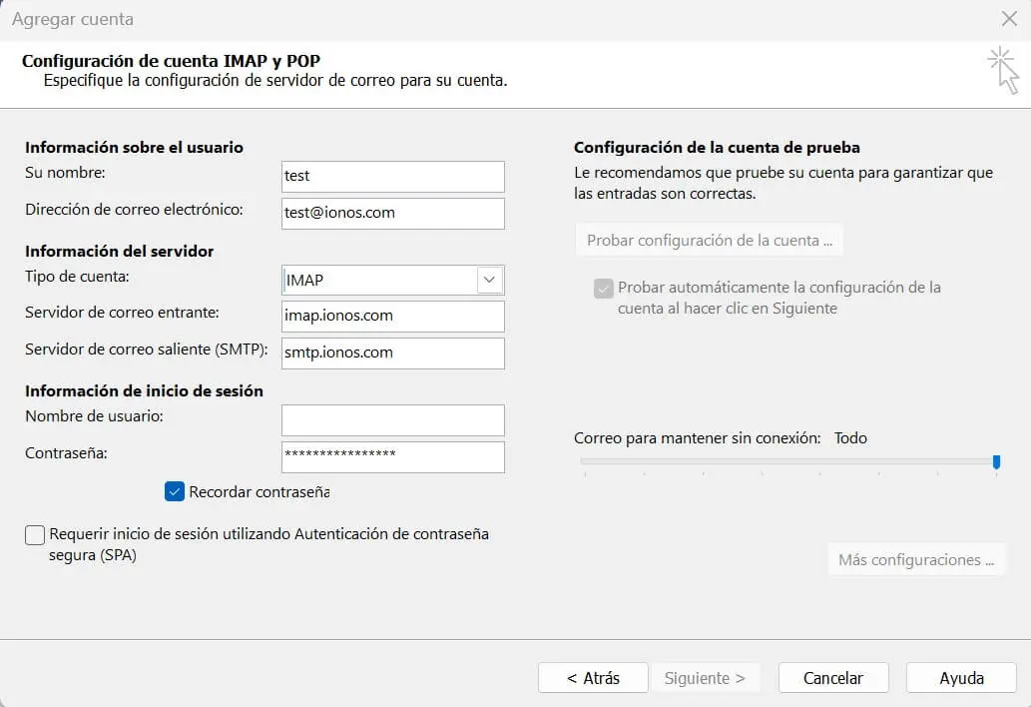Open 'Más configuraciones'
1031x707 pixels.
click(915, 559)
